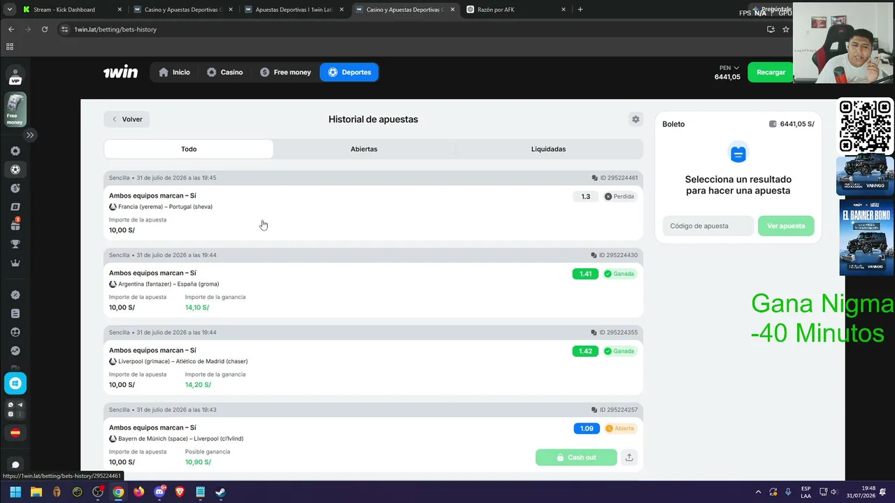
Task: Click the 1.3 odds badge on Francia bet
Action: 586,196
